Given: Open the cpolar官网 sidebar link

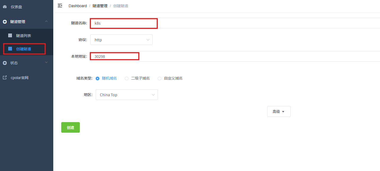Looking at the screenshot, I should (26, 78).
